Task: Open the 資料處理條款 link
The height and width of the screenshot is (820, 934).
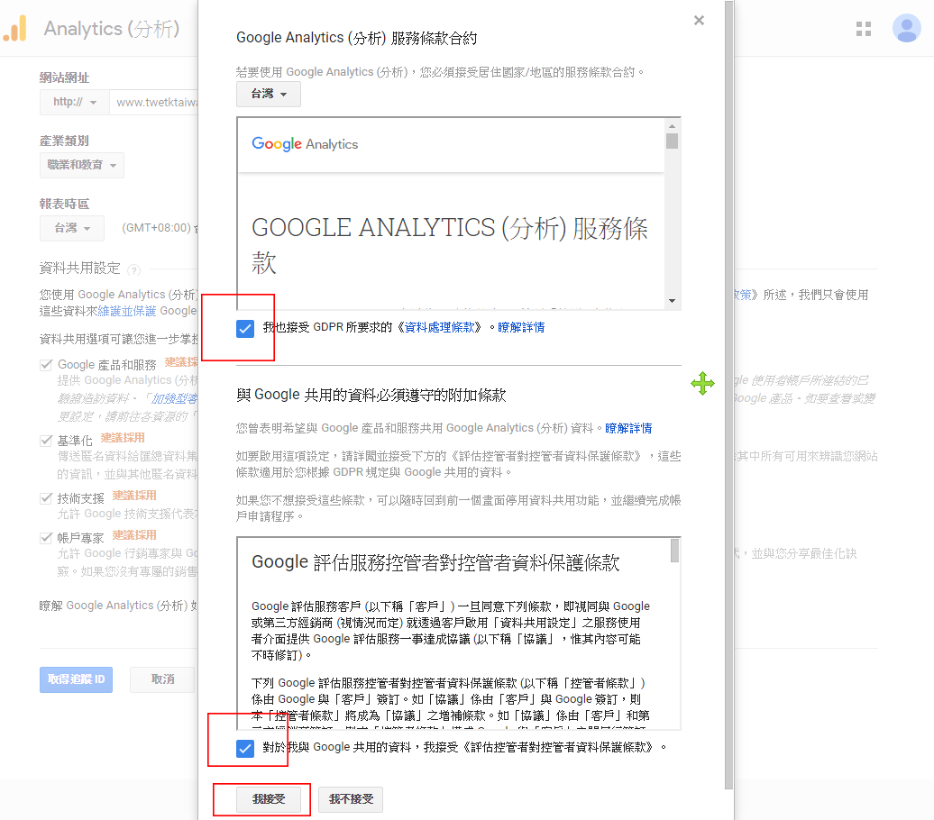Action: coord(440,327)
